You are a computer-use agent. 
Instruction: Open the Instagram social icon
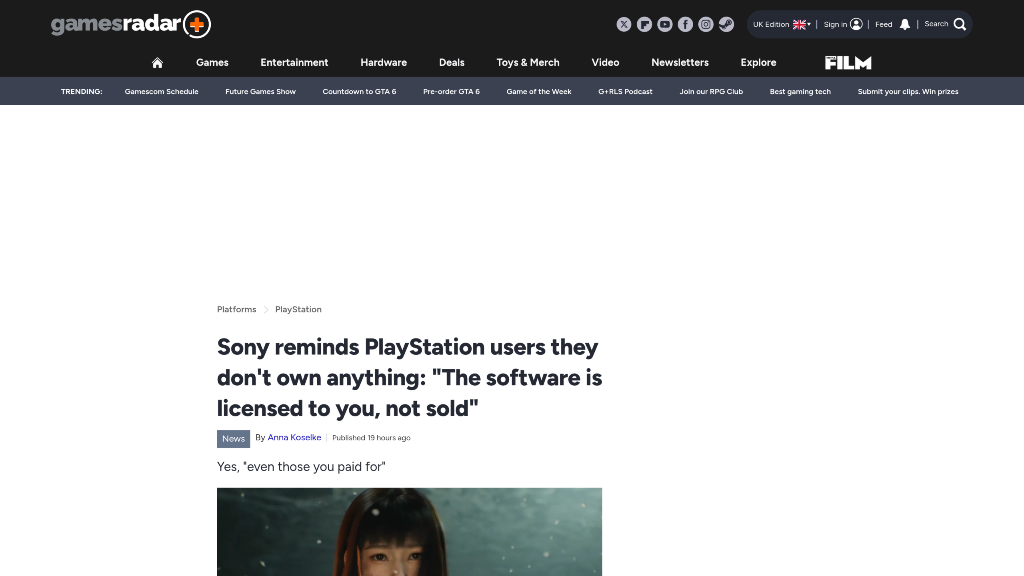point(706,24)
